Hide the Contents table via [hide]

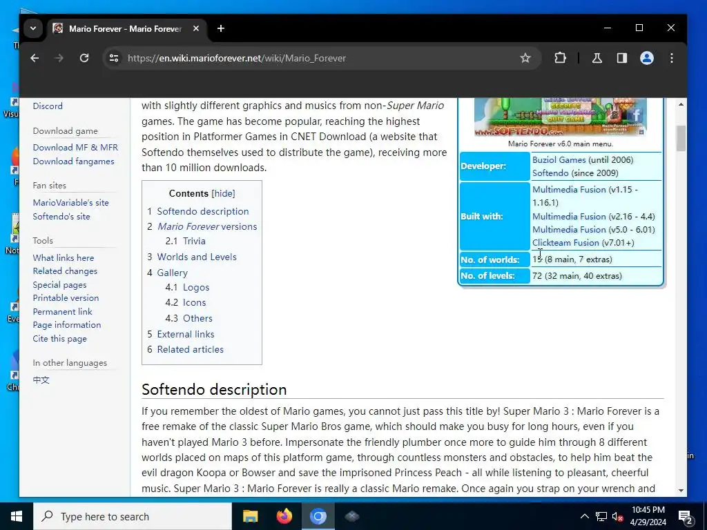point(223,193)
